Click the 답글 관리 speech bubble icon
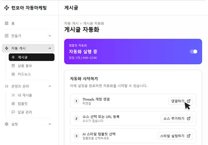The height and width of the screenshot is (145, 208). coord(13,112)
